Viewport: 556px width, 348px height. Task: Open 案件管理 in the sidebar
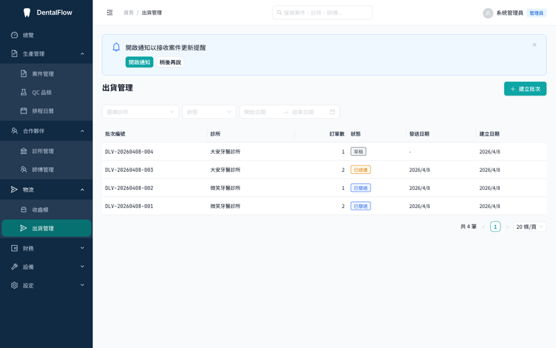coord(46,74)
